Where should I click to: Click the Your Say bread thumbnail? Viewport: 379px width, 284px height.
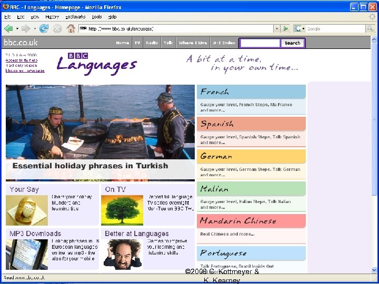(27, 210)
